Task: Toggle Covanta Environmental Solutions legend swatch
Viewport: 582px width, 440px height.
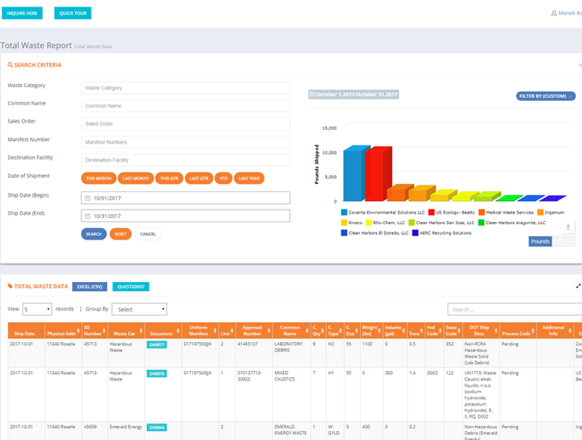Action: 344,212
